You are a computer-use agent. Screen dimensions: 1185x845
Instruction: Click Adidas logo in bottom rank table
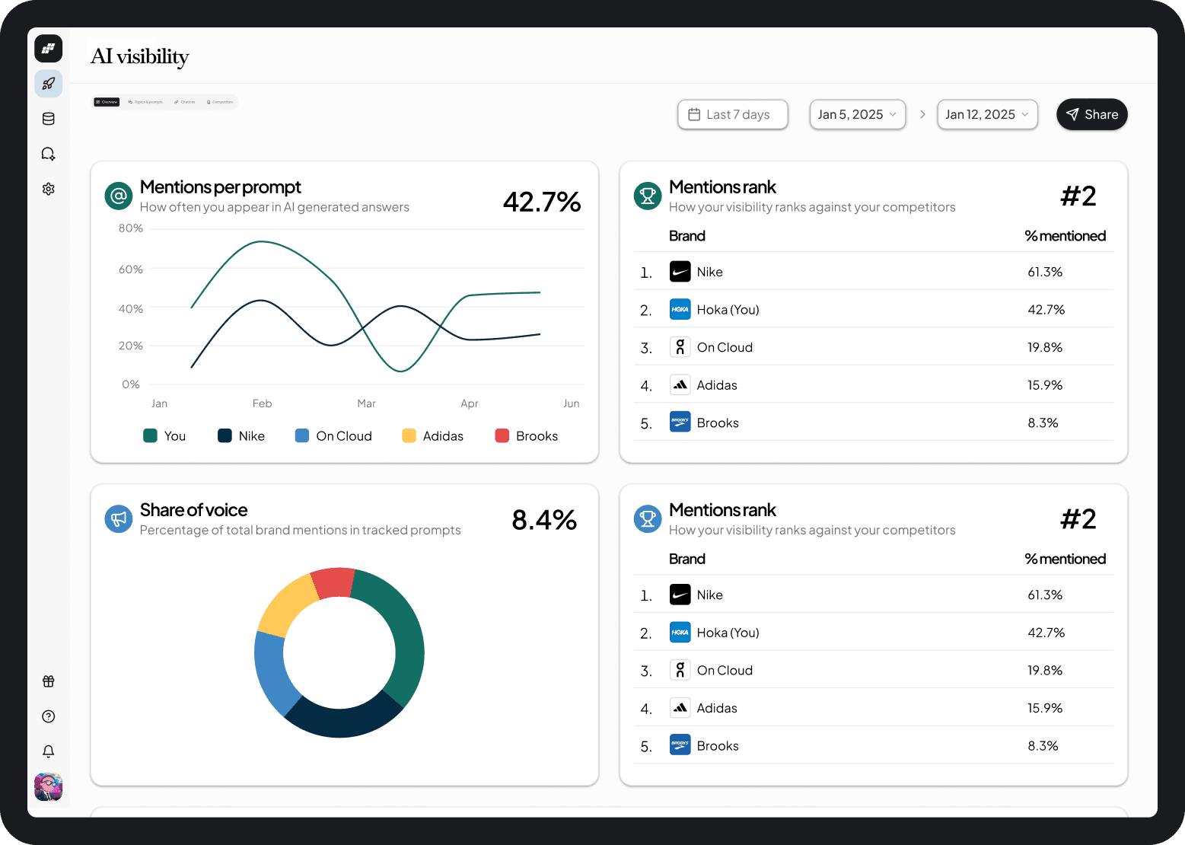coord(680,707)
